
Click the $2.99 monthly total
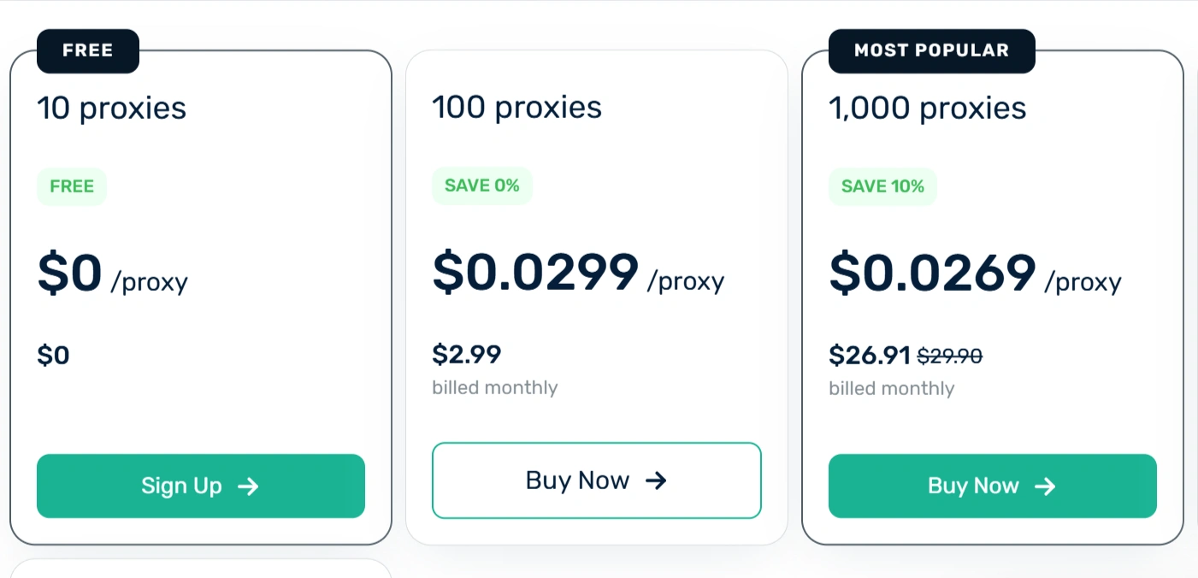466,354
